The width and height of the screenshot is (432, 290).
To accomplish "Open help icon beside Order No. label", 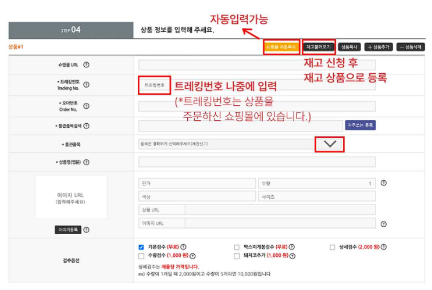I will 86,106.
